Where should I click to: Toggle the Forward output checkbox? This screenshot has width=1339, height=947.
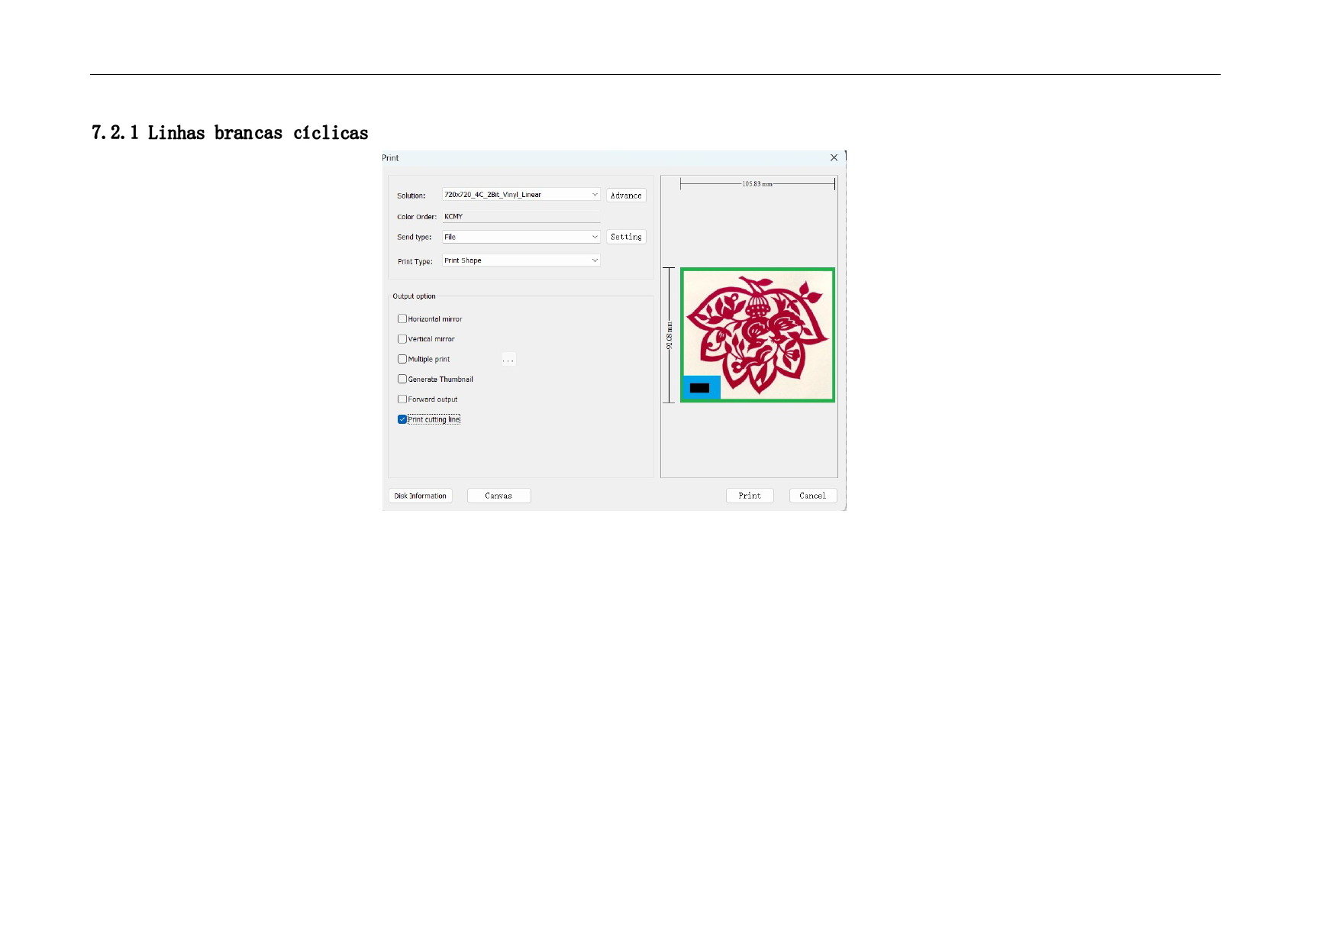[x=402, y=399]
